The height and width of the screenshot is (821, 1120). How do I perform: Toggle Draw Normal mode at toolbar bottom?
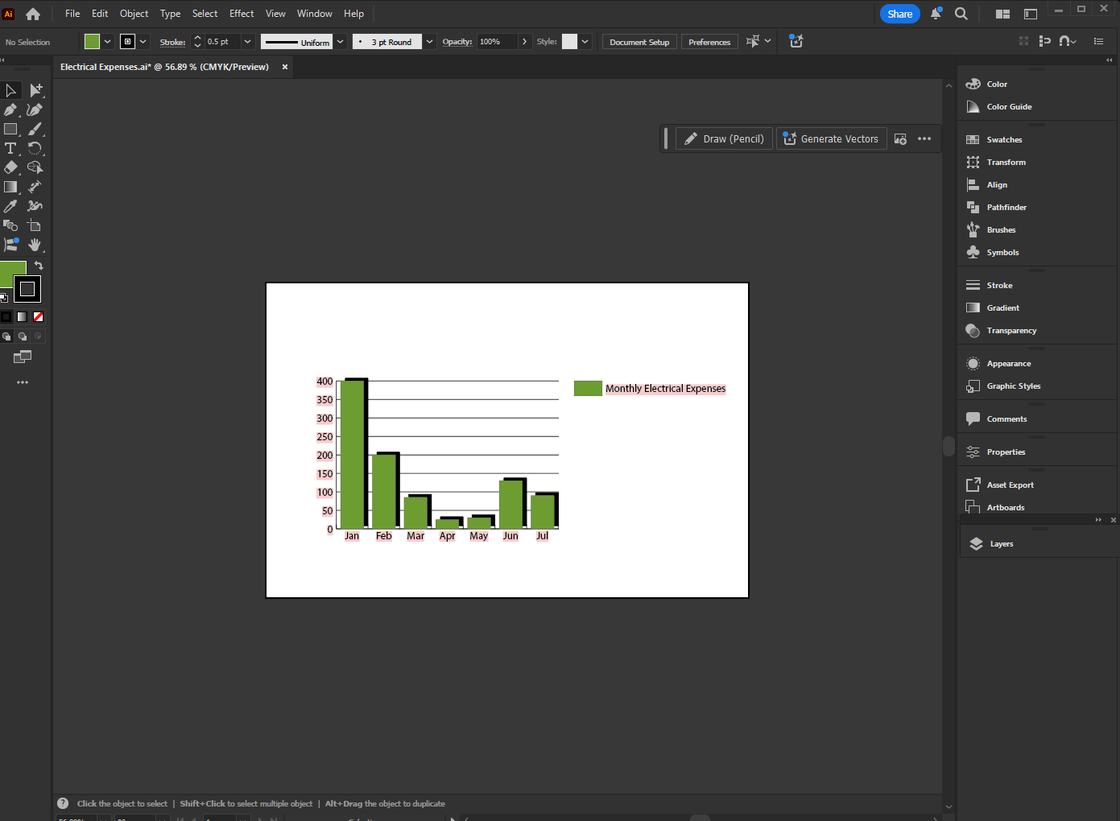7,336
